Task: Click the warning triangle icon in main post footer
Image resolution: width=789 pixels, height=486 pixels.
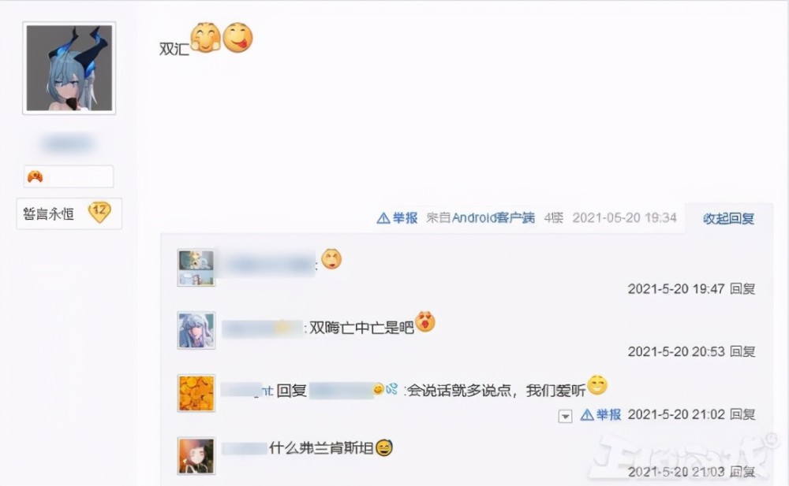Action: (x=383, y=217)
